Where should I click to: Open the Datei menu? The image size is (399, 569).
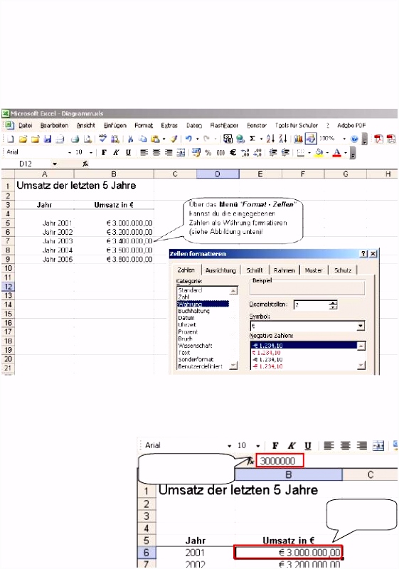[x=26, y=126]
